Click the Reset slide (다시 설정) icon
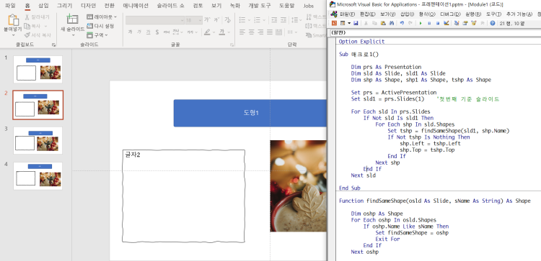 100,26
